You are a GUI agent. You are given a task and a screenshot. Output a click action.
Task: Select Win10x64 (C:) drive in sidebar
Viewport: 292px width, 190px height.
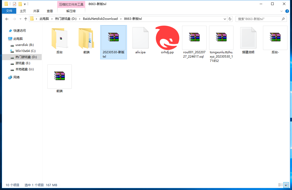(x=25, y=51)
